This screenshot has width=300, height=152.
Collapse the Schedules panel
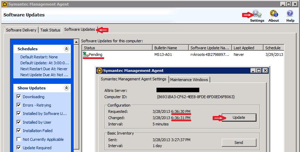point(66,49)
